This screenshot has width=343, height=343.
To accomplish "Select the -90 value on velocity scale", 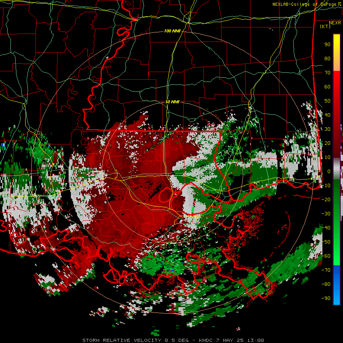I will [326, 298].
